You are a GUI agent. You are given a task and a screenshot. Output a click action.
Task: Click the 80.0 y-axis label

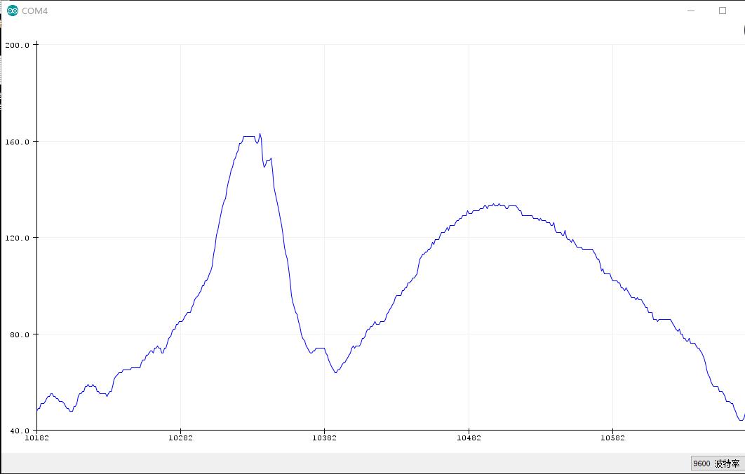(20, 334)
